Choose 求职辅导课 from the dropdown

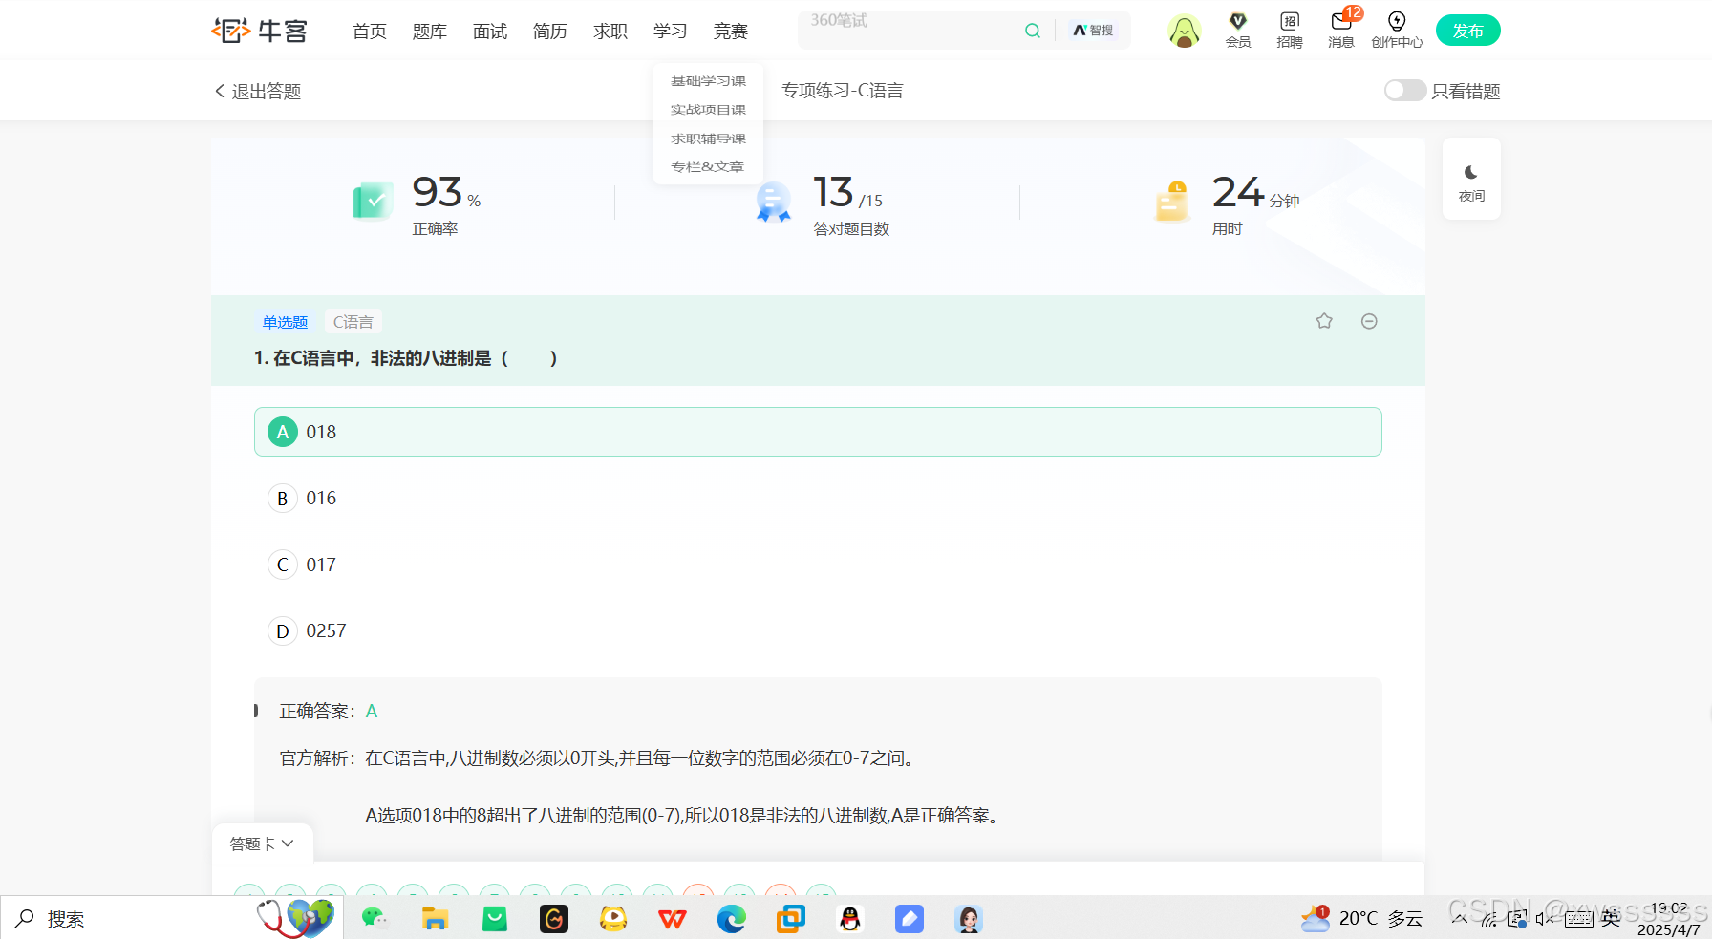click(x=708, y=139)
